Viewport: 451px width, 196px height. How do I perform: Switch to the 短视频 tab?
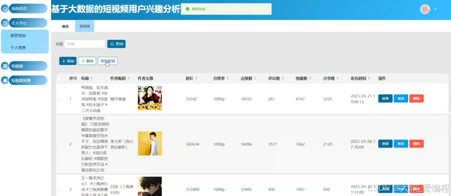85,26
